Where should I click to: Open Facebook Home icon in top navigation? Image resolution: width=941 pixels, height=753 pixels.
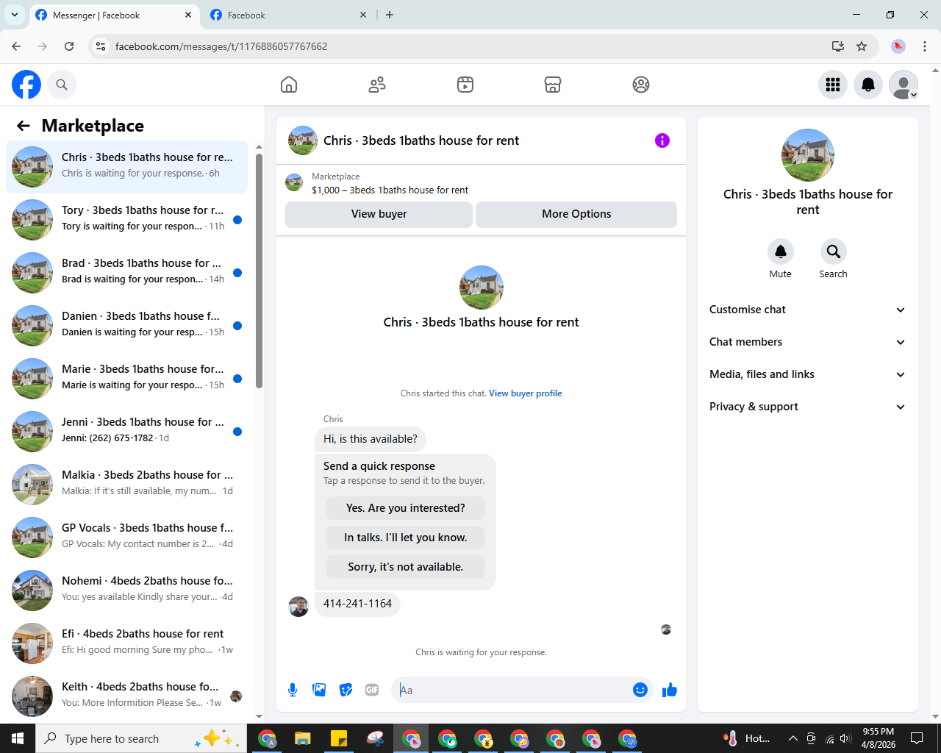(289, 85)
